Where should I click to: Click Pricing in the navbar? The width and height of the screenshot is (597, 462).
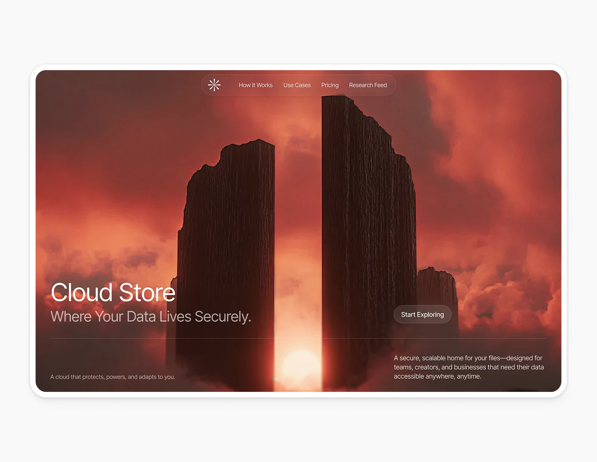(330, 85)
